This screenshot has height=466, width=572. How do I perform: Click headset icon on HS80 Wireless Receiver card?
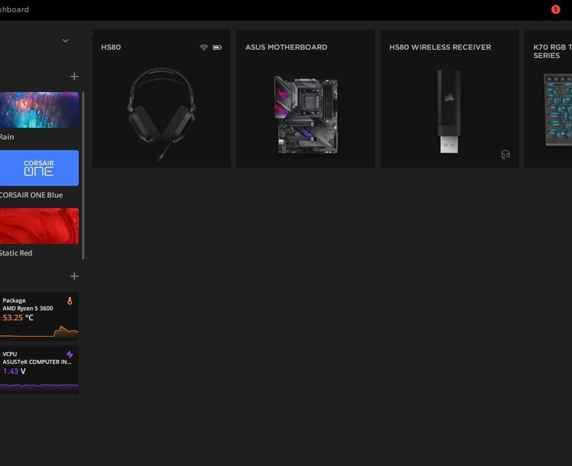click(x=506, y=155)
